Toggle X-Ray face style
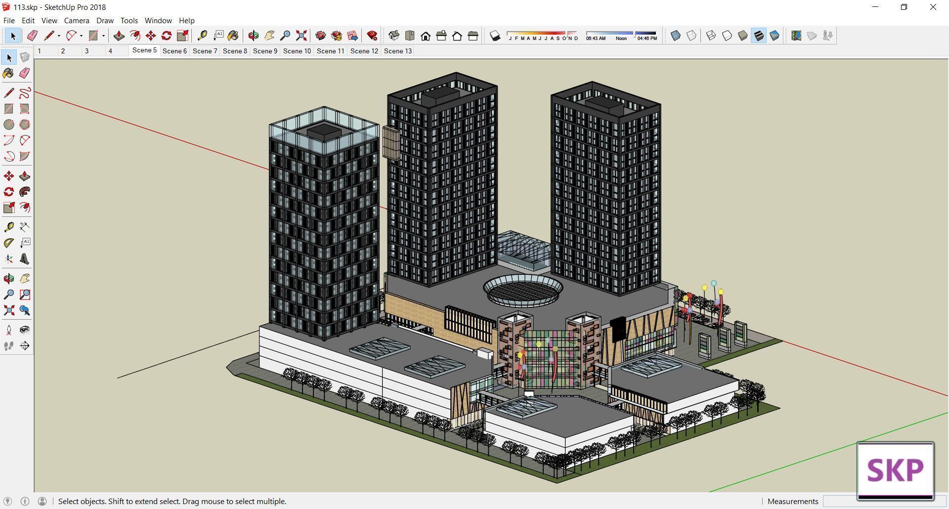Image resolution: width=949 pixels, height=509 pixels. coord(676,36)
